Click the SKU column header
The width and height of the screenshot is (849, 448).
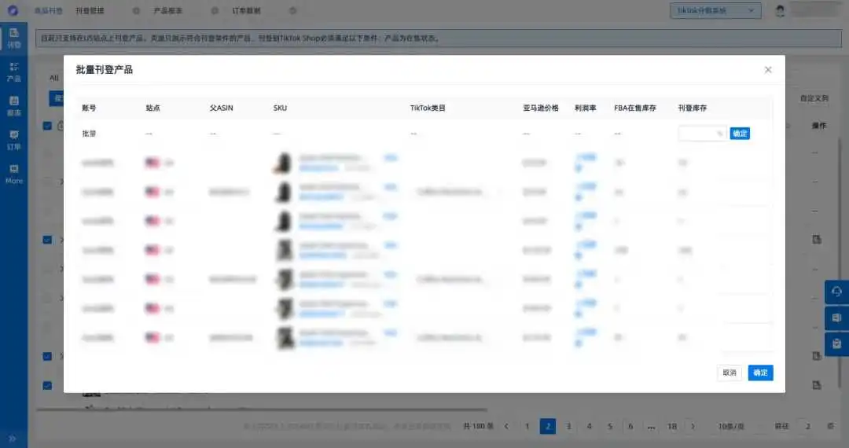click(280, 108)
